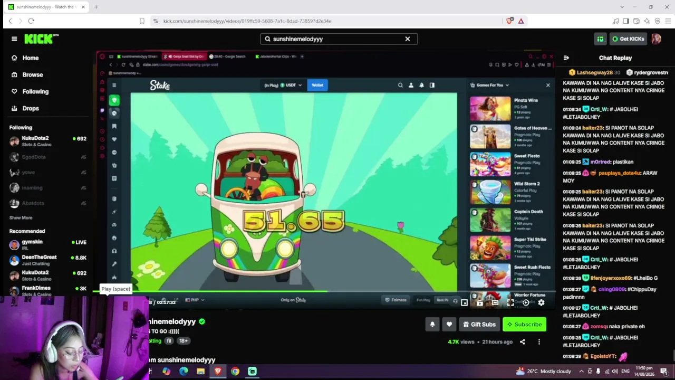This screenshot has height=380, width=675.
Task: Open Following in Kick sidebar
Action: coord(35,92)
